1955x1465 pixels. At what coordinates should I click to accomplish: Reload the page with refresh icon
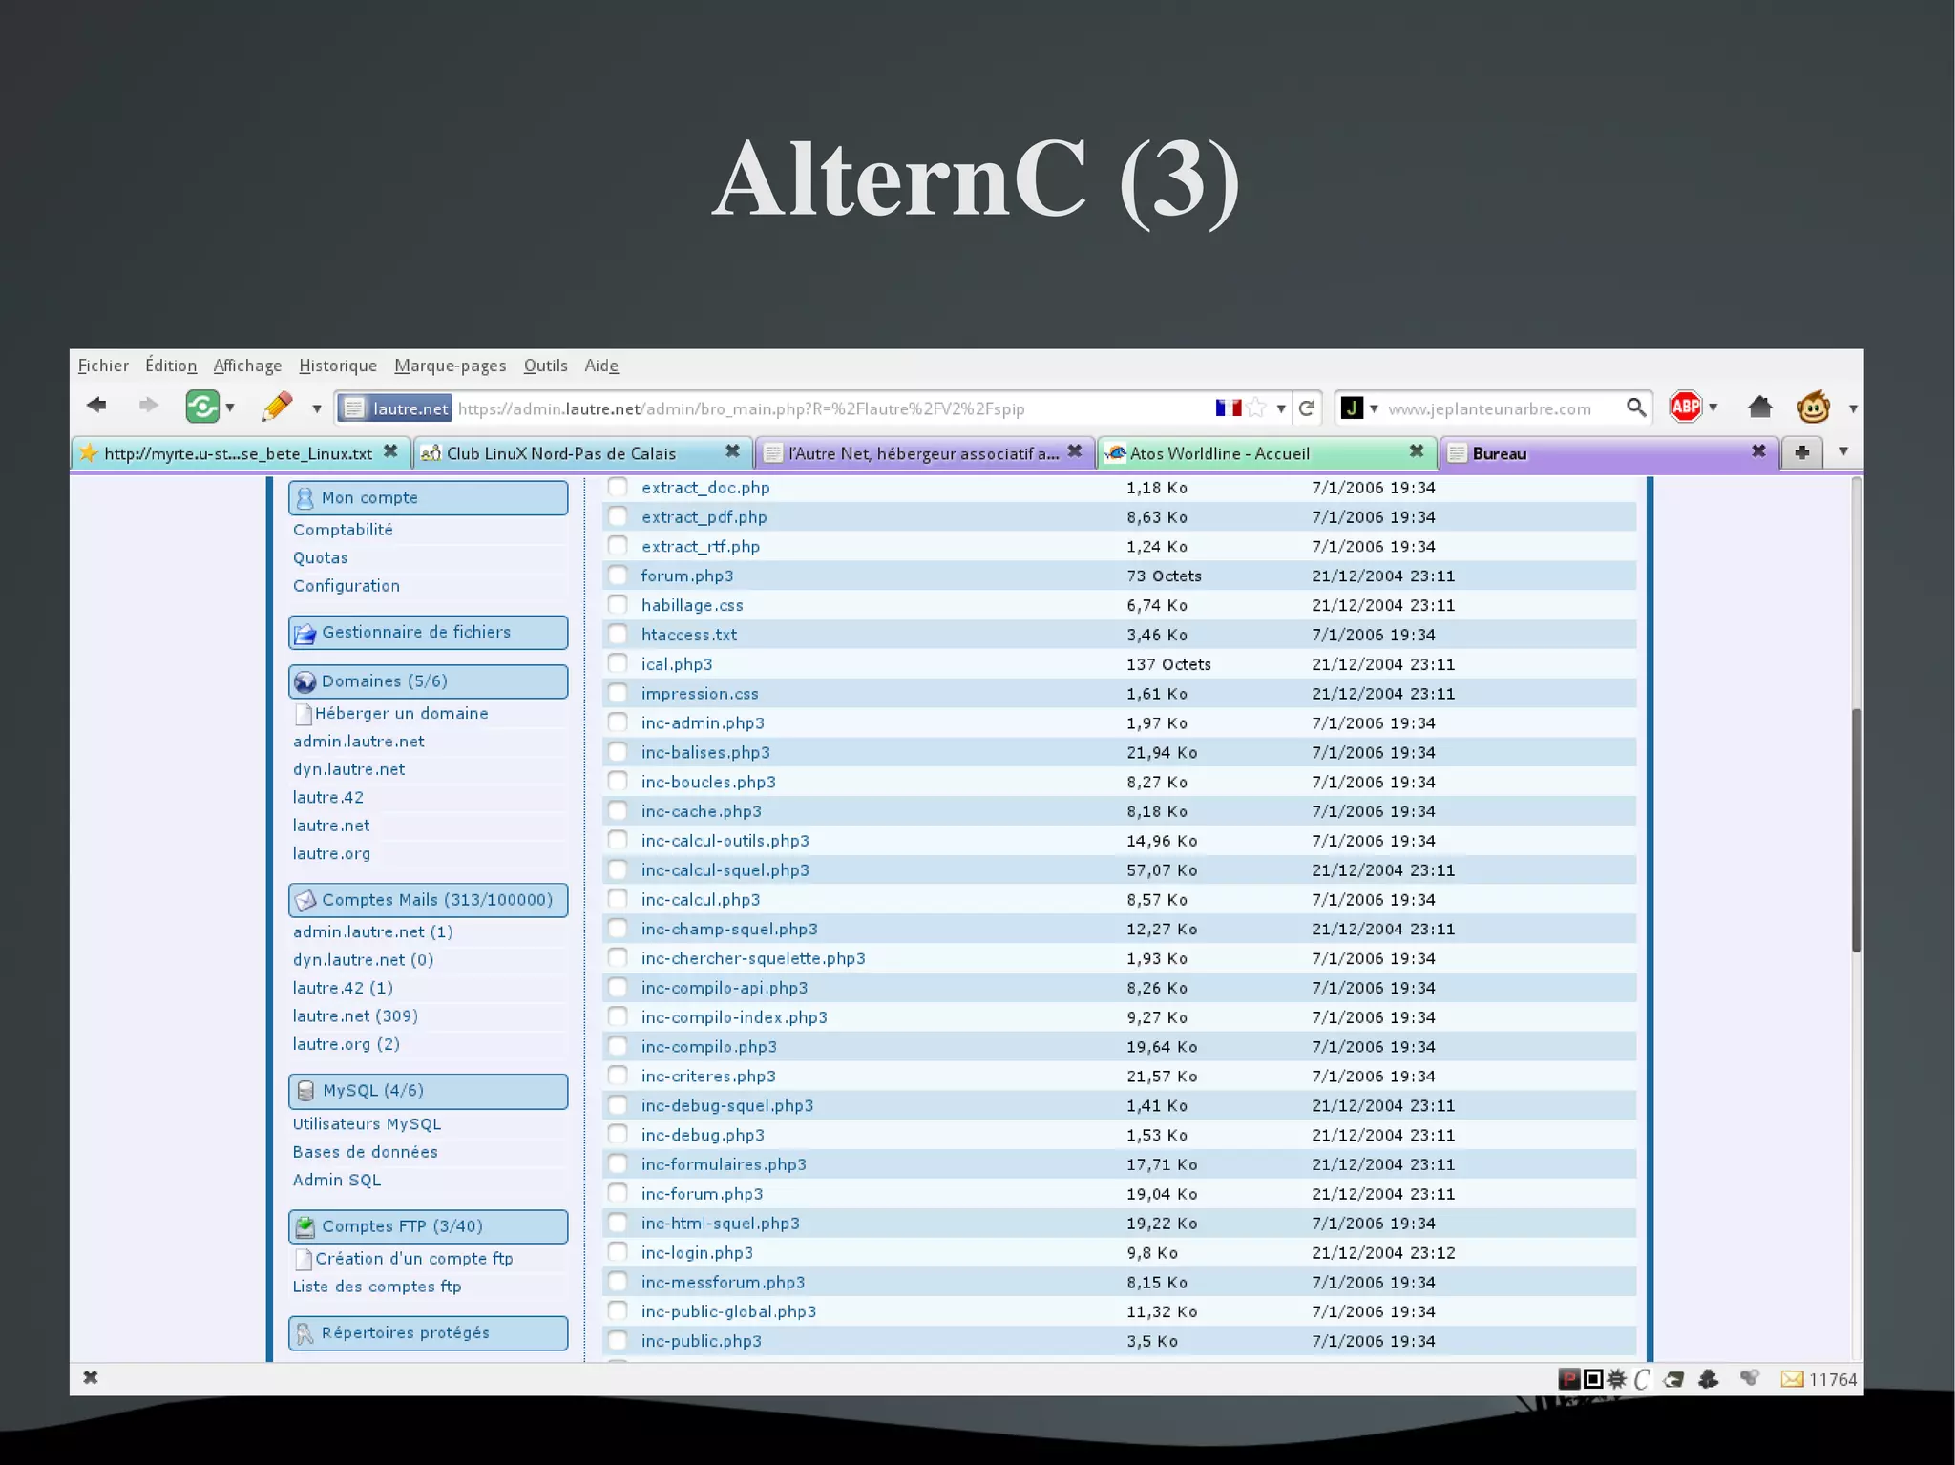1307,408
